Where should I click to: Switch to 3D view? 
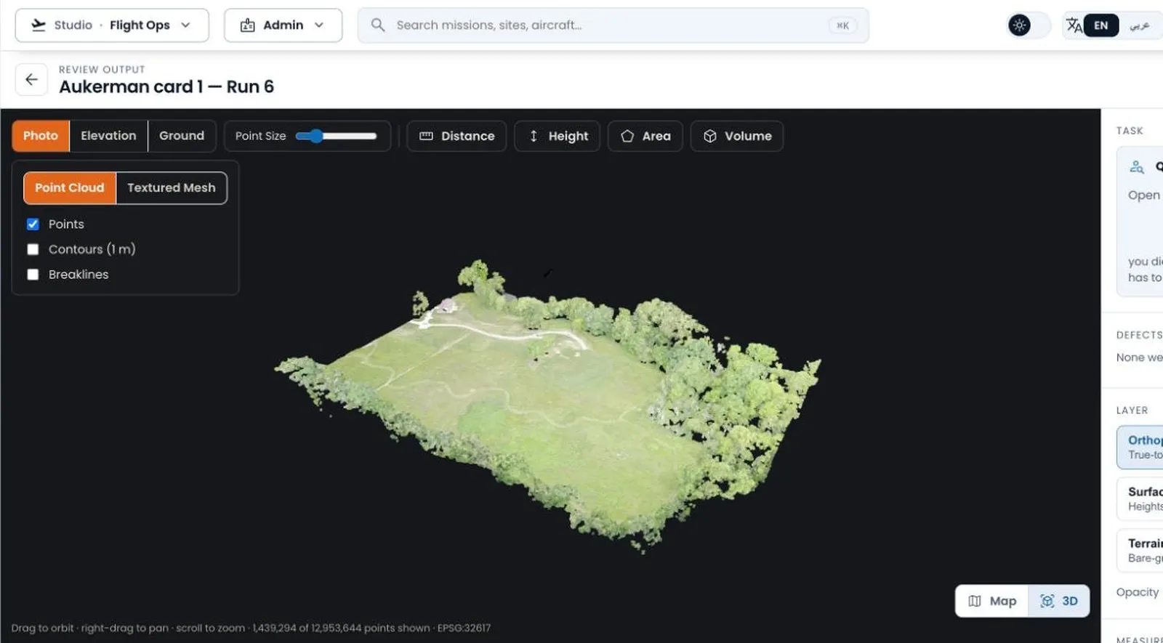tap(1059, 601)
